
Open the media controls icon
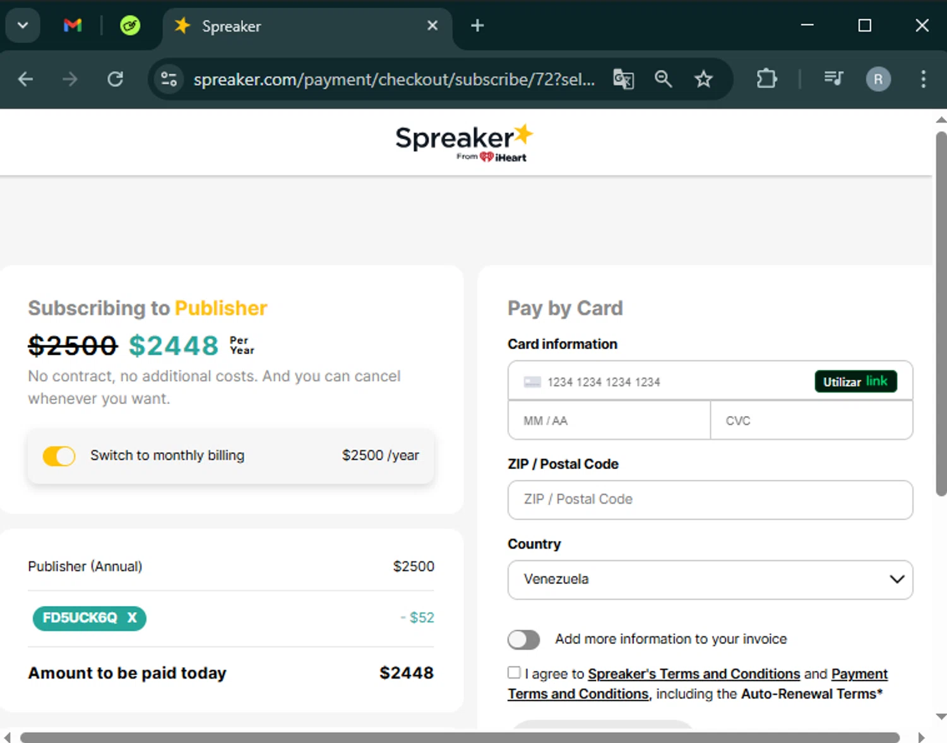click(x=833, y=79)
